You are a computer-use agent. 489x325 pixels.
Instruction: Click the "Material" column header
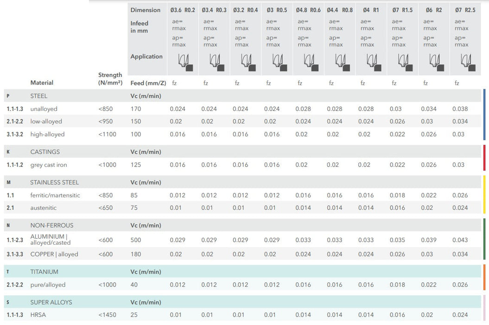click(x=42, y=83)
